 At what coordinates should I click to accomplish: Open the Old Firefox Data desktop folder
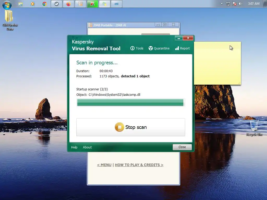(10, 20)
